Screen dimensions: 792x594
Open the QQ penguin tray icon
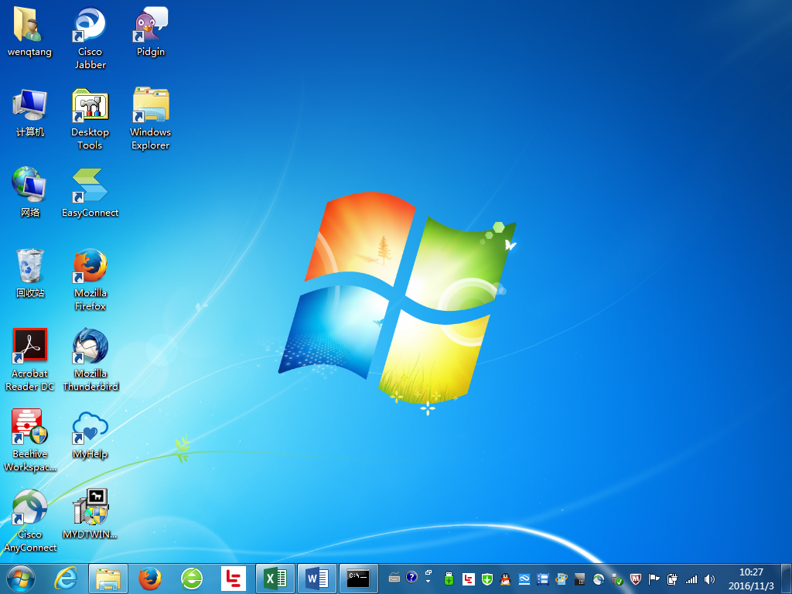pos(506,579)
